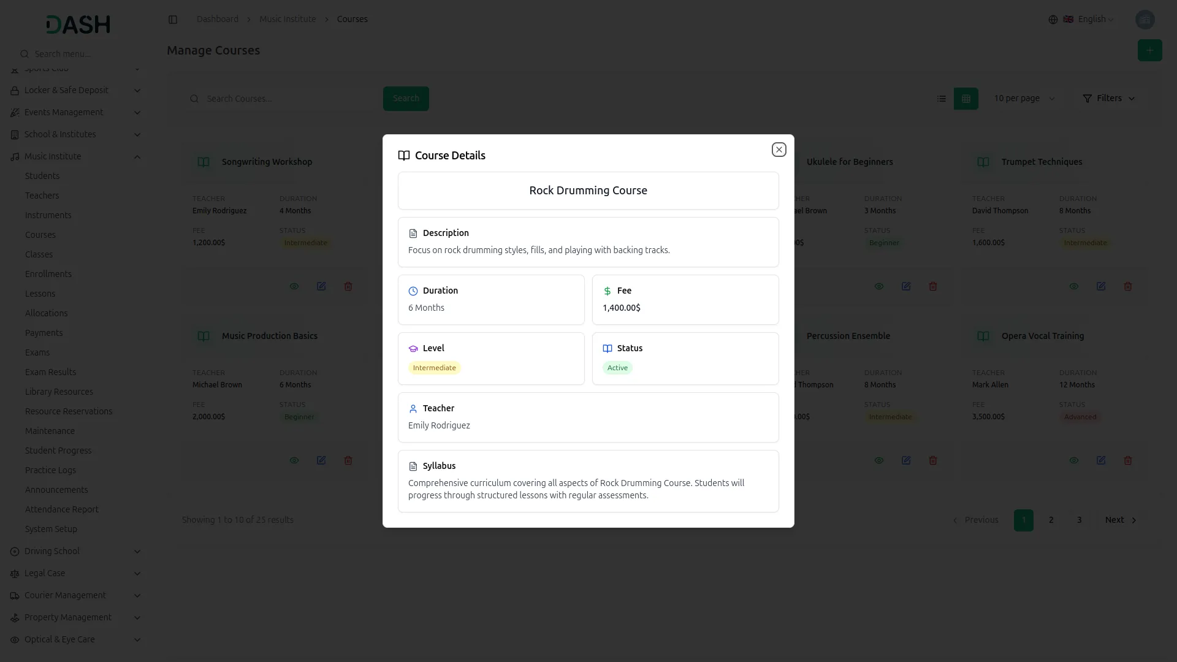This screenshot has width=1177, height=662.
Task: Edit the Trumpet Techniques course
Action: pyautogui.click(x=1101, y=286)
